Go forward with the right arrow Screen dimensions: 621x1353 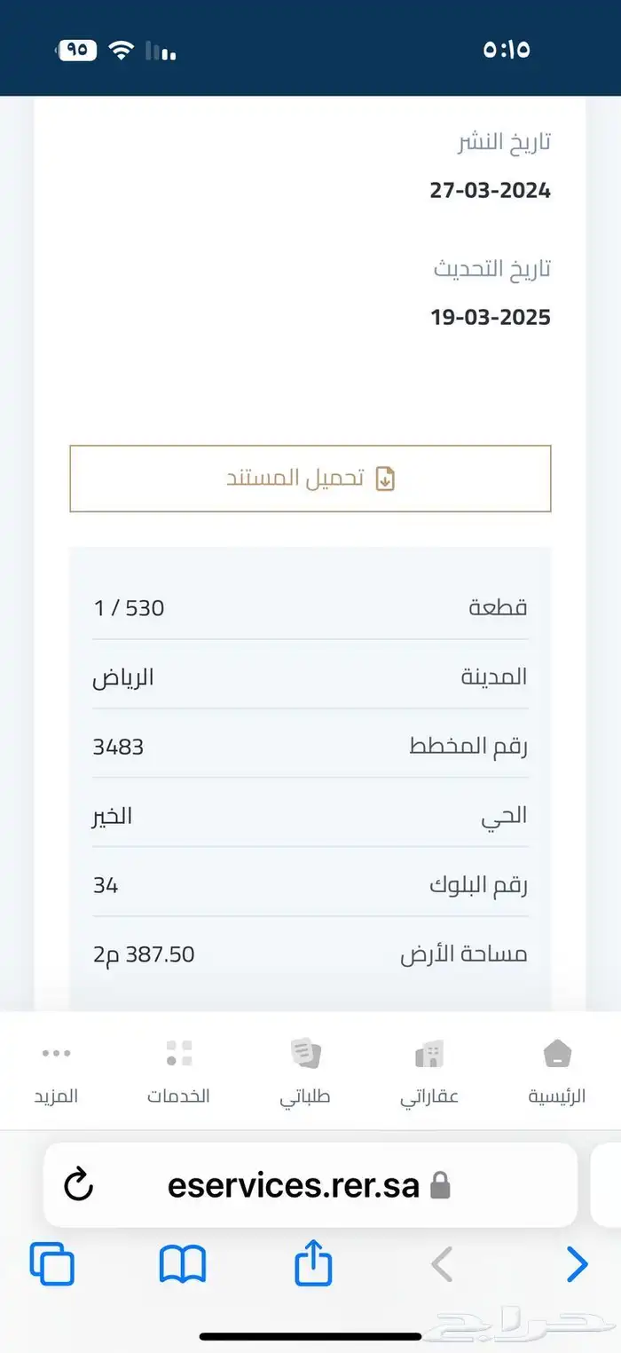pos(577,1264)
